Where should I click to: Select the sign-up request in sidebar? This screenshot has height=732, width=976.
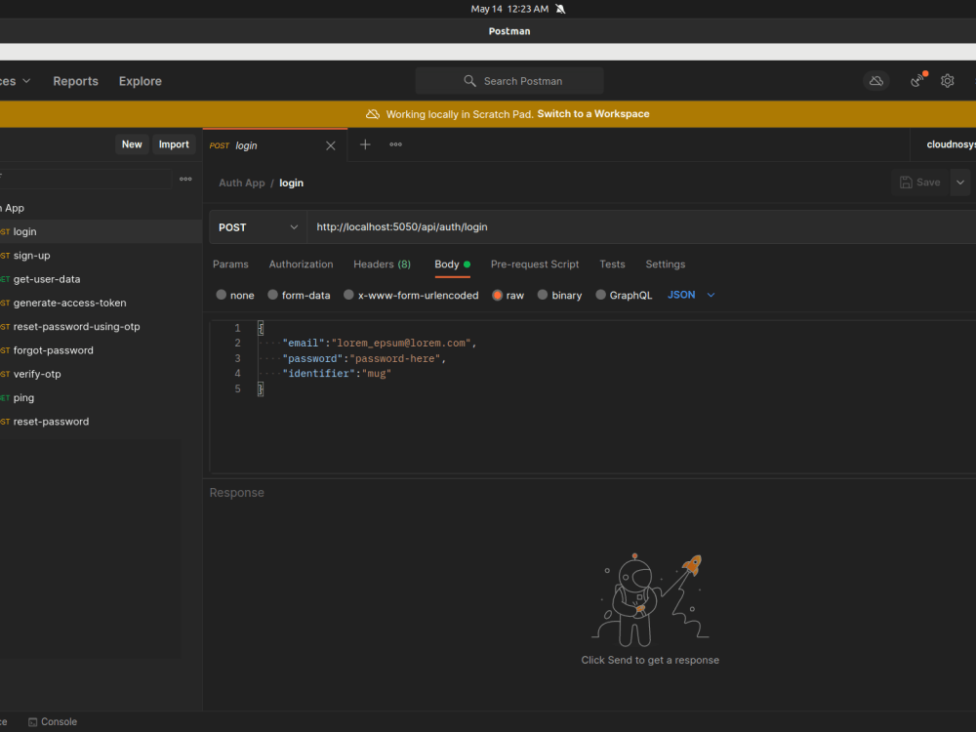pos(101,256)
